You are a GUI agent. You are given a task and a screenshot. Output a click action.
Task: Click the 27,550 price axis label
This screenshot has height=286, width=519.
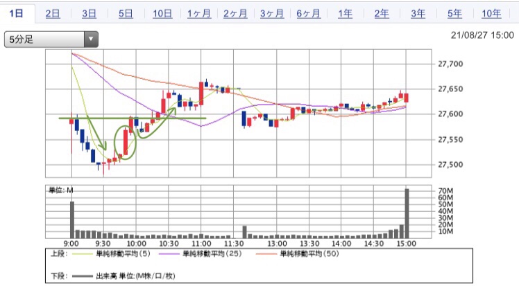pyautogui.click(x=450, y=139)
